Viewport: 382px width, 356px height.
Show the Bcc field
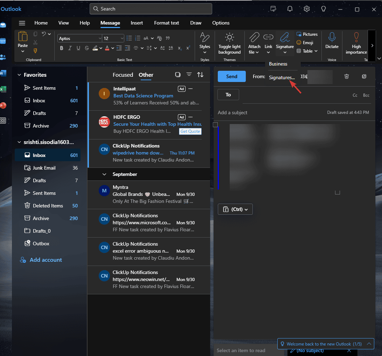click(366, 95)
